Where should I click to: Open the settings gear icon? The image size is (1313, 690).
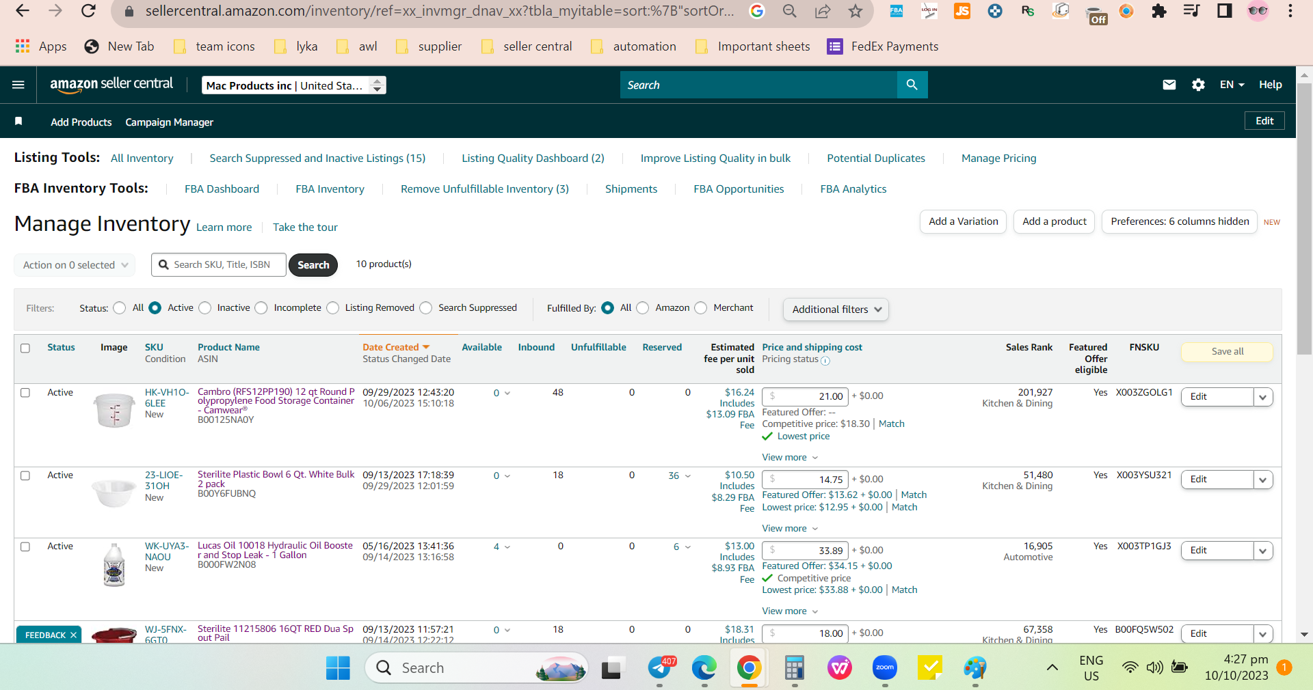[x=1198, y=85]
